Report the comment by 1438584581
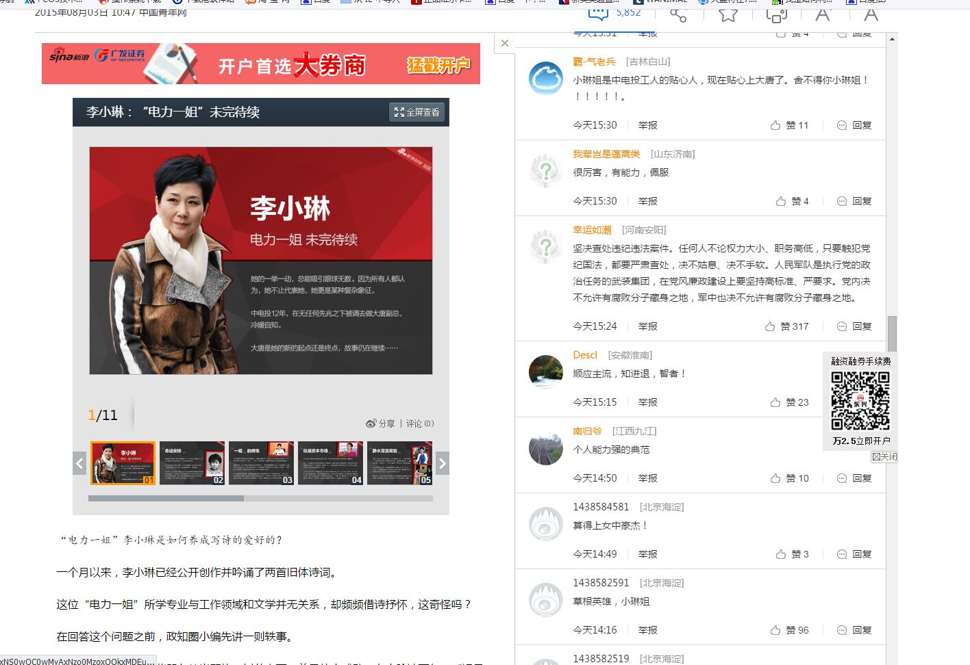This screenshot has width=970, height=665. coord(647,554)
